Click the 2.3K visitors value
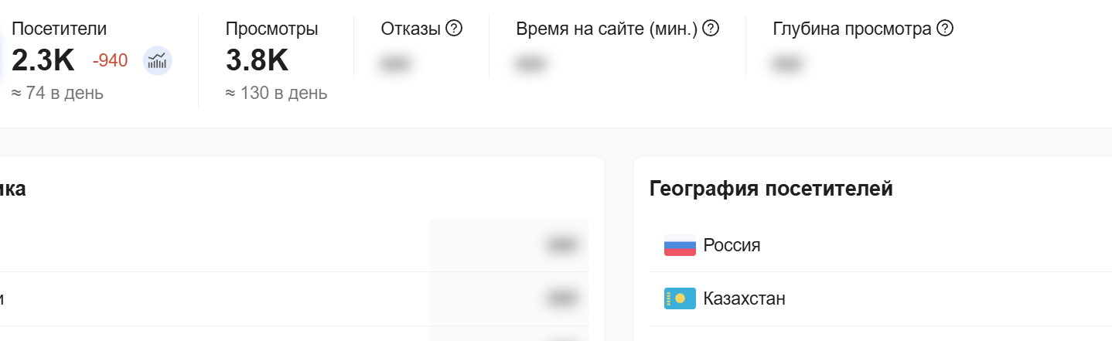This screenshot has width=1112, height=341. tap(43, 60)
